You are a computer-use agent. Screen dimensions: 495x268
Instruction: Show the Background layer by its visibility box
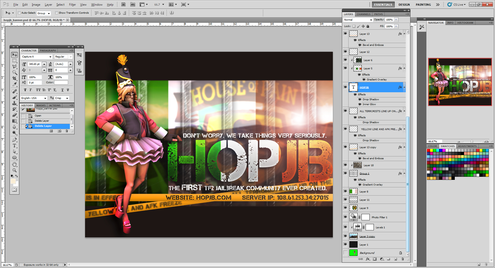(x=345, y=253)
